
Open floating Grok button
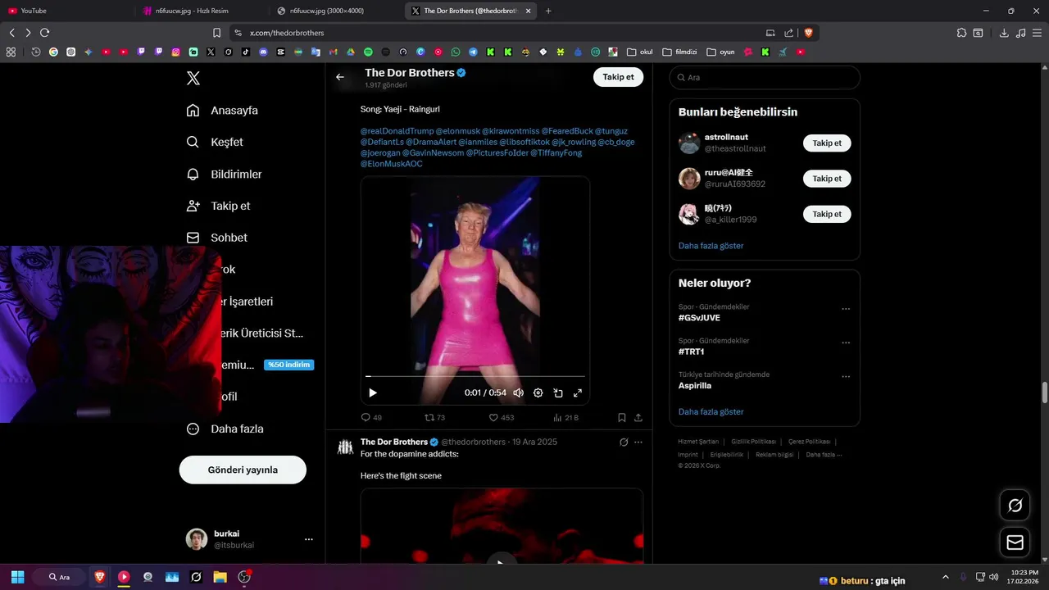(1015, 506)
